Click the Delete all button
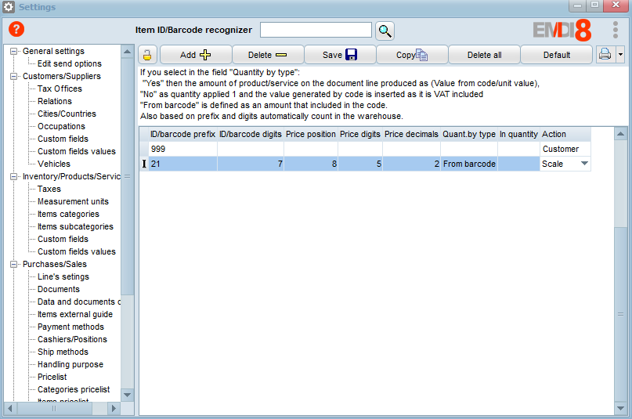 [484, 55]
